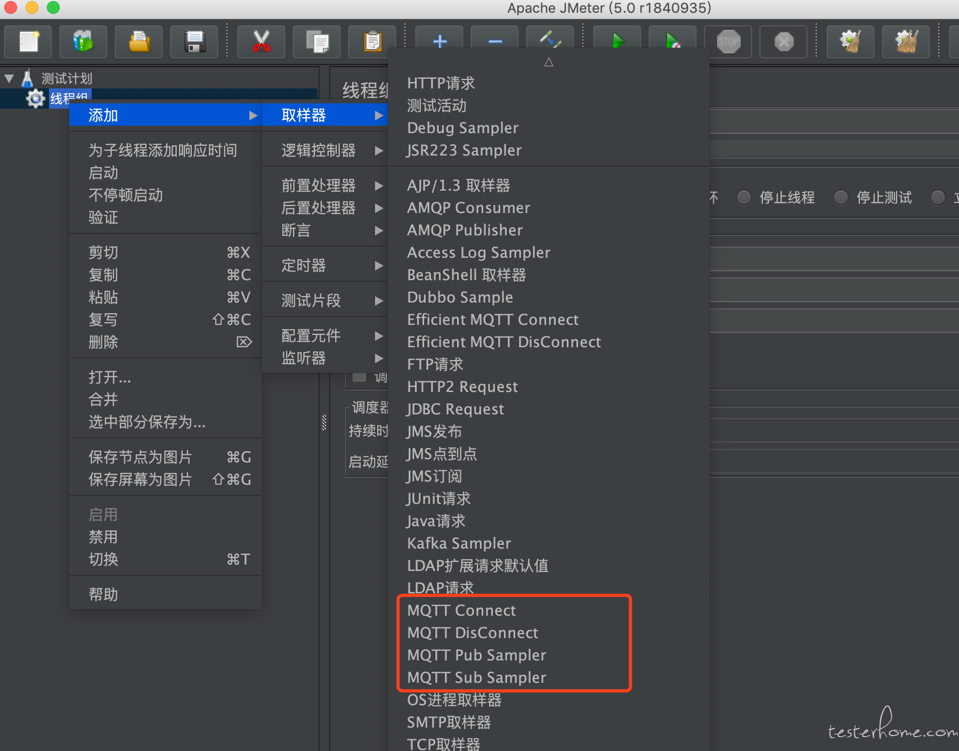This screenshot has height=751, width=959.
Task: Expand the 测试片段 submenu
Action: [324, 300]
